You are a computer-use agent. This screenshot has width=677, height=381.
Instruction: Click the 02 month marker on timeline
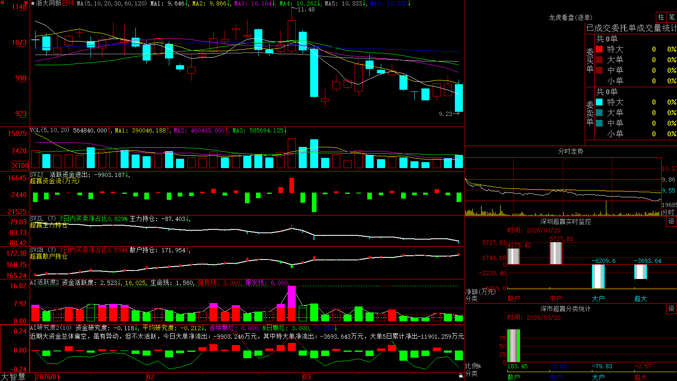(x=150, y=377)
